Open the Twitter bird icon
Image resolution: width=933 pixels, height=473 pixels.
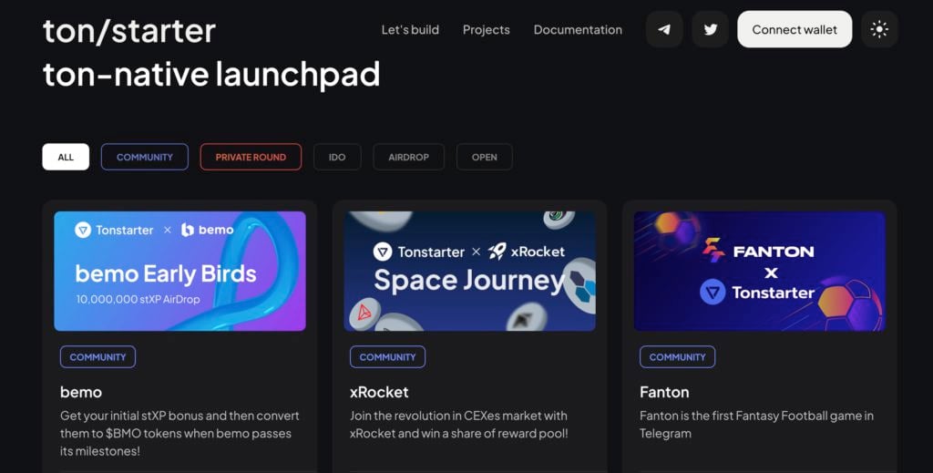(x=710, y=29)
